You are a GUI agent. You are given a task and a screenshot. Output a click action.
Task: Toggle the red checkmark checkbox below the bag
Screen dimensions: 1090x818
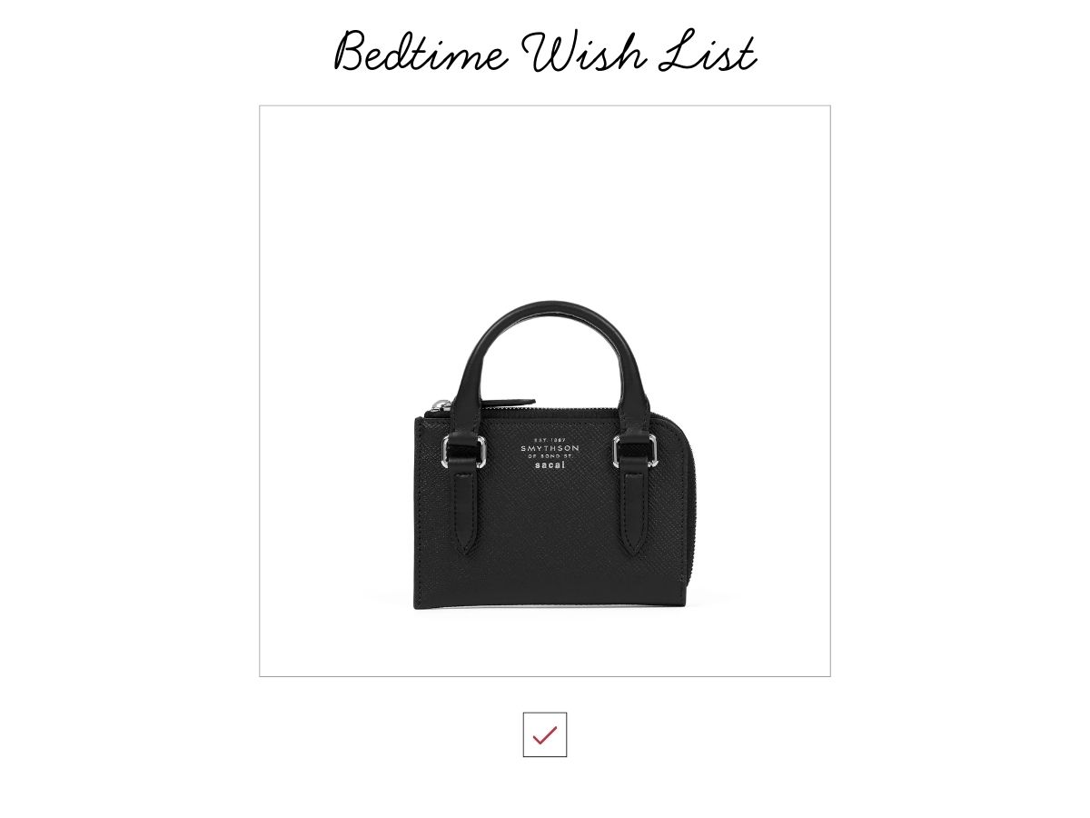tap(545, 734)
